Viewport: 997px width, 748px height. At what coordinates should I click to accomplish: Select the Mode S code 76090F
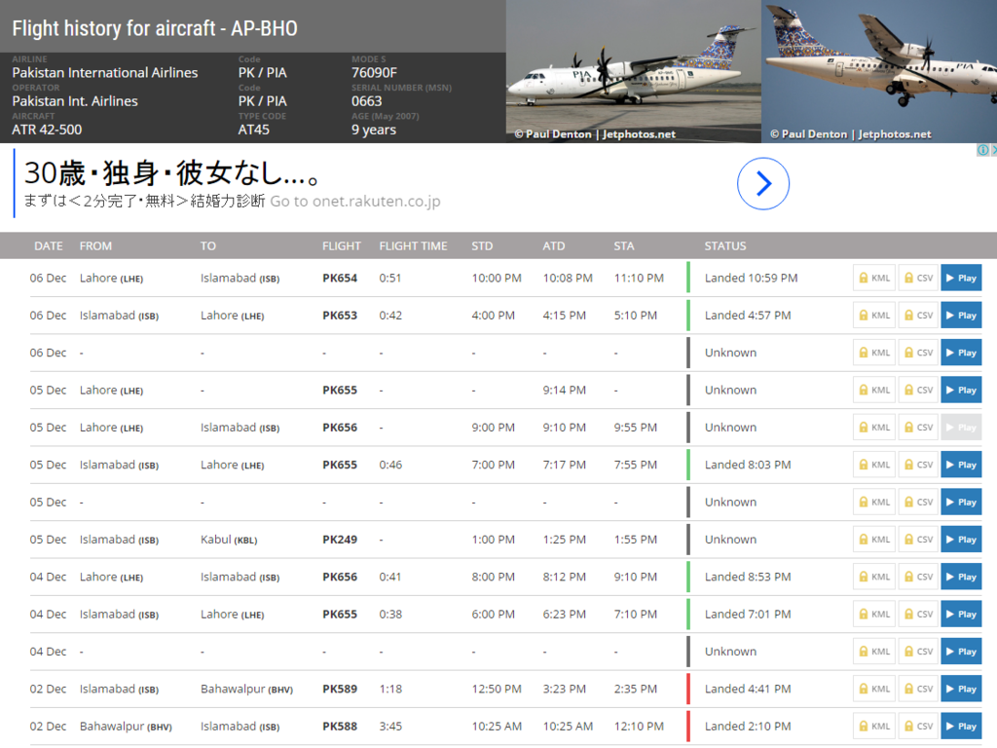point(375,72)
